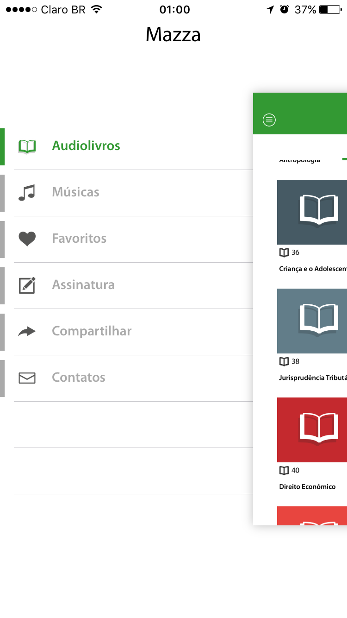Screen dimensions: 347x618
Task: Select the Jurisprudência Tributária category title
Action: pos(313,378)
